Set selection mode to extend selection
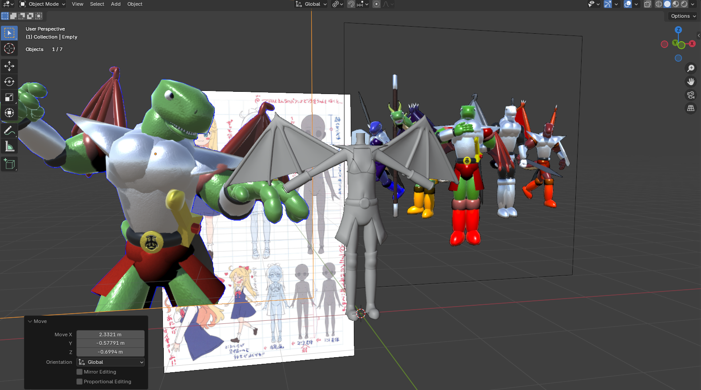Viewport: 701px width, 390px height. pos(13,16)
